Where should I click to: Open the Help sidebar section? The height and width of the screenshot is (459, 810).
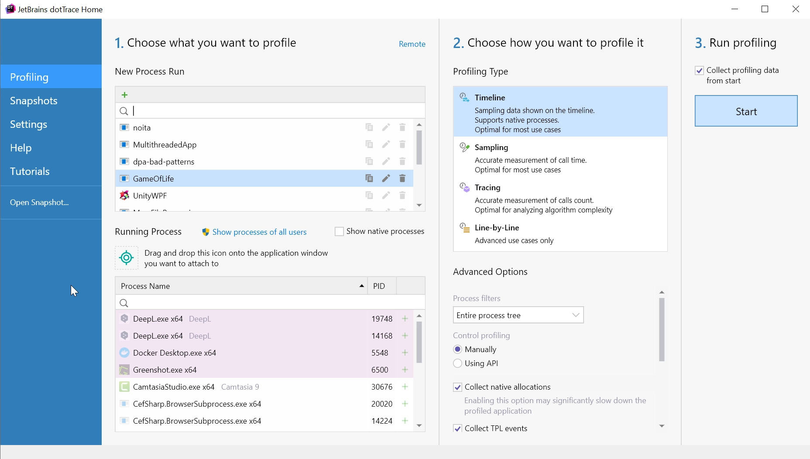click(x=51, y=148)
